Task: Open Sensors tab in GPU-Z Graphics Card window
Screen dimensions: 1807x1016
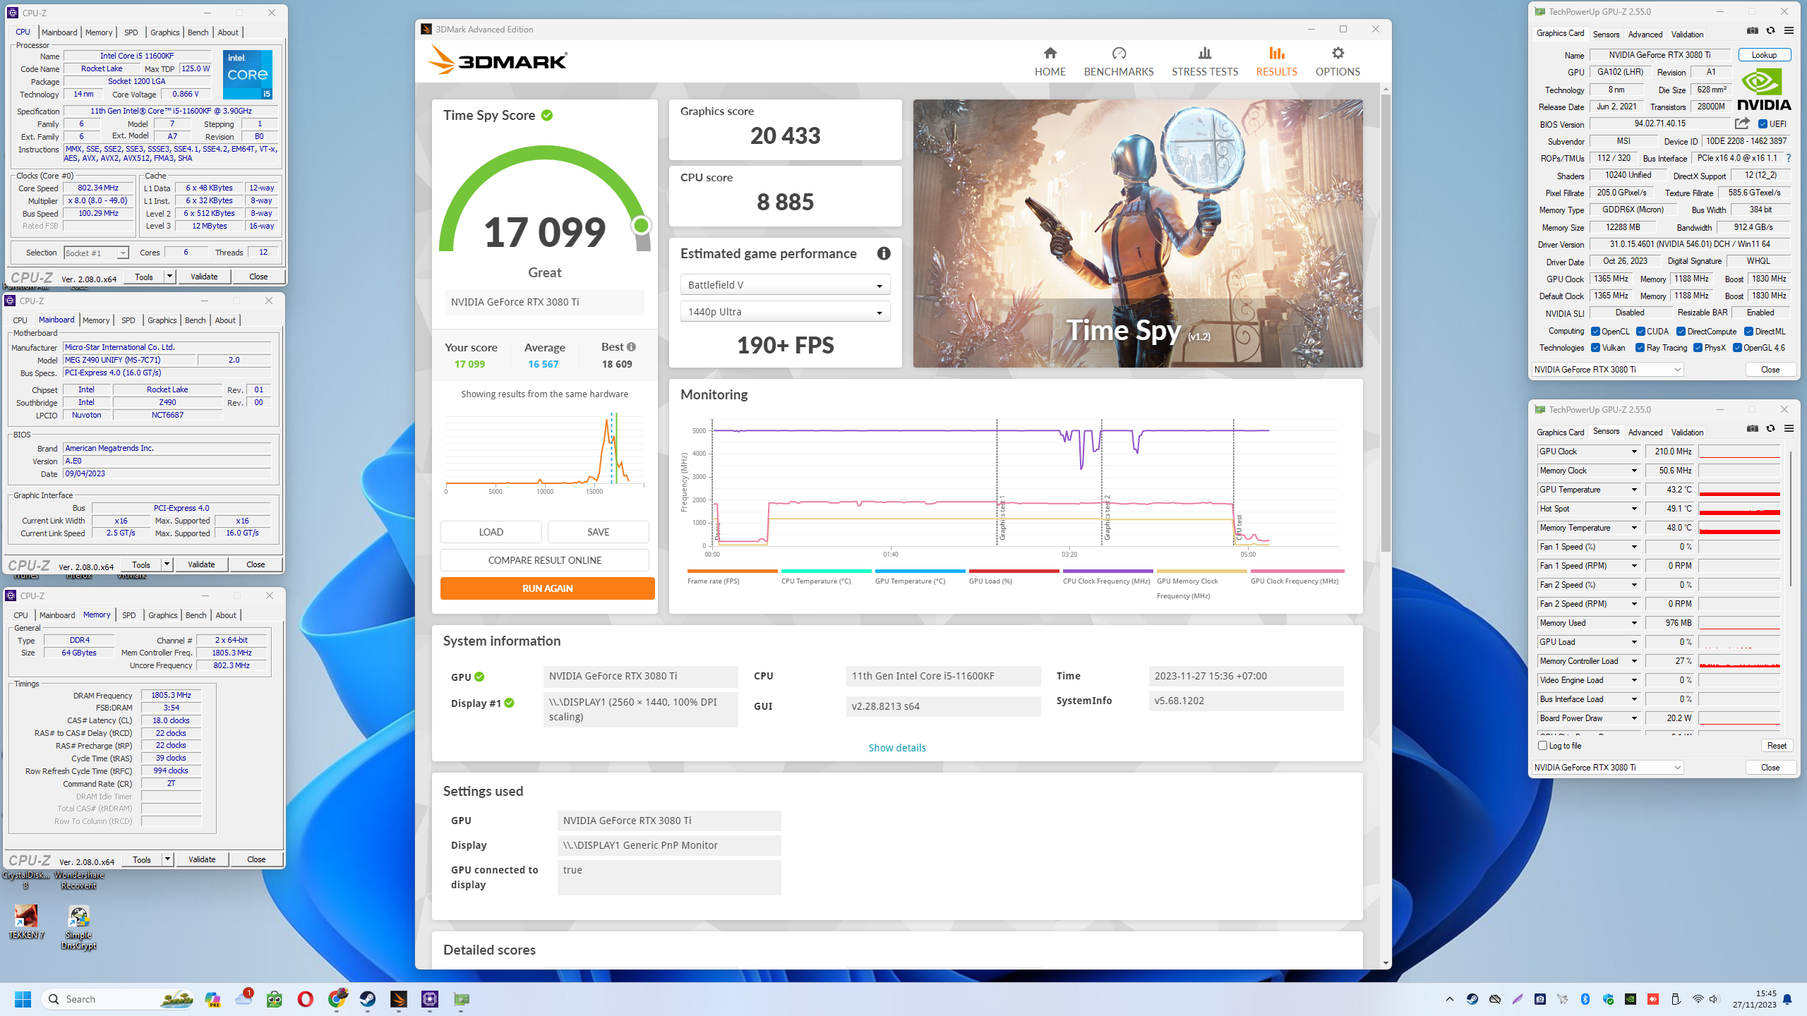Action: pos(1606,34)
